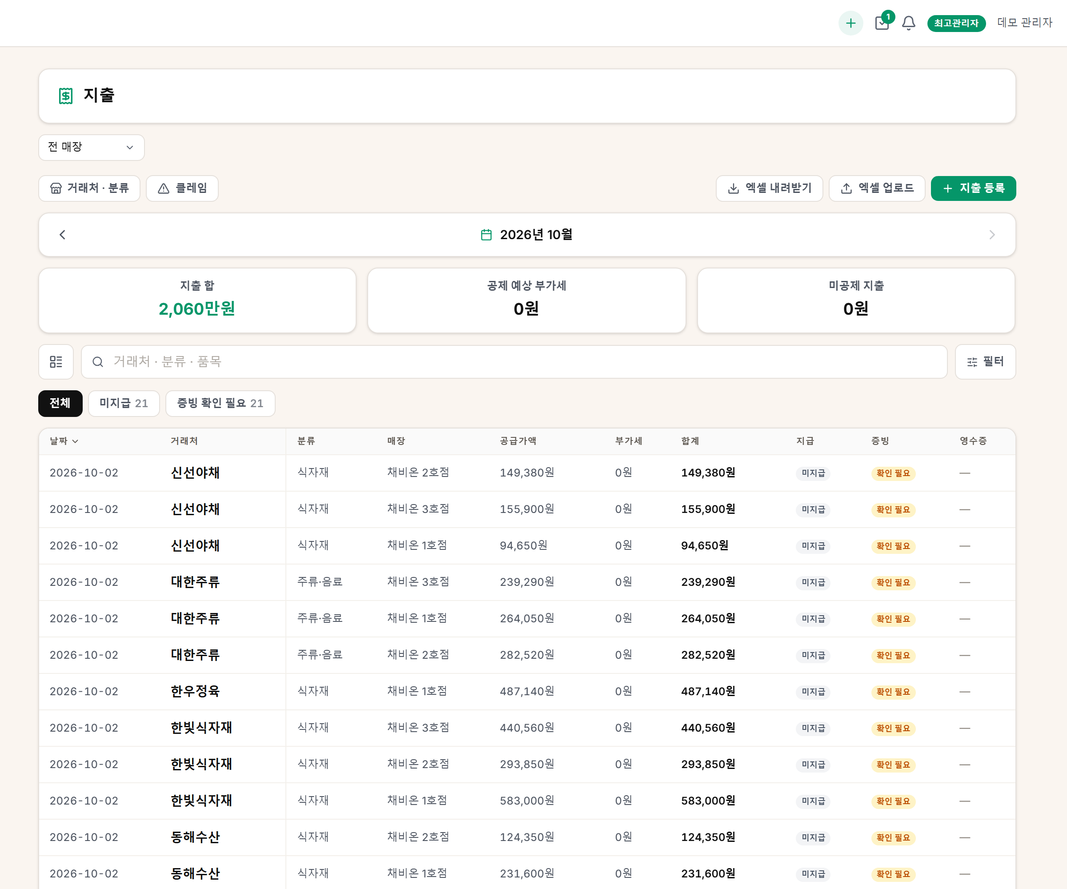The width and height of the screenshot is (1067, 889).
Task: Click 한빛식자재 in the 440,560원 row
Action: [201, 728]
